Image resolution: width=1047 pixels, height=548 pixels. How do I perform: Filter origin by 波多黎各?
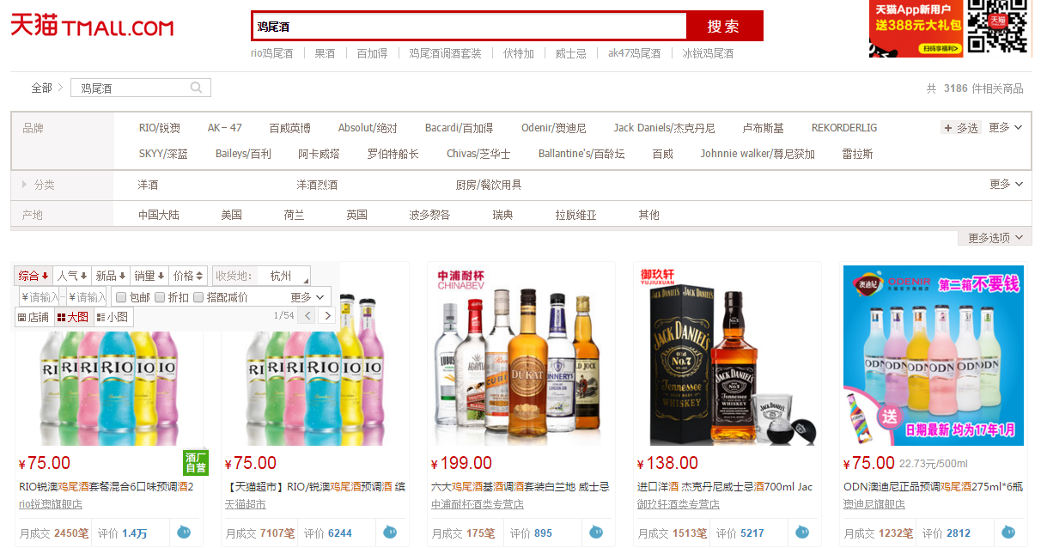pos(429,215)
